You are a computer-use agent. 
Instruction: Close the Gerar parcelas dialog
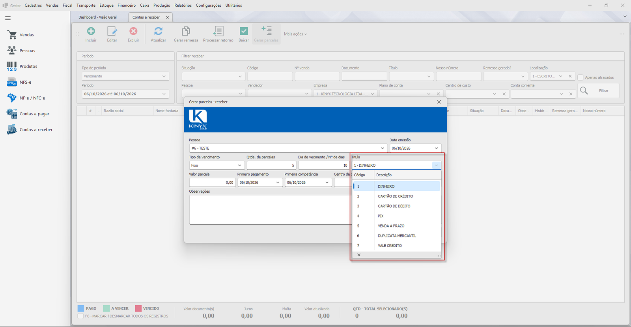click(x=439, y=102)
